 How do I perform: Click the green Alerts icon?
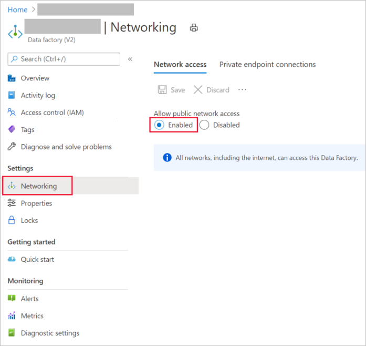12,298
